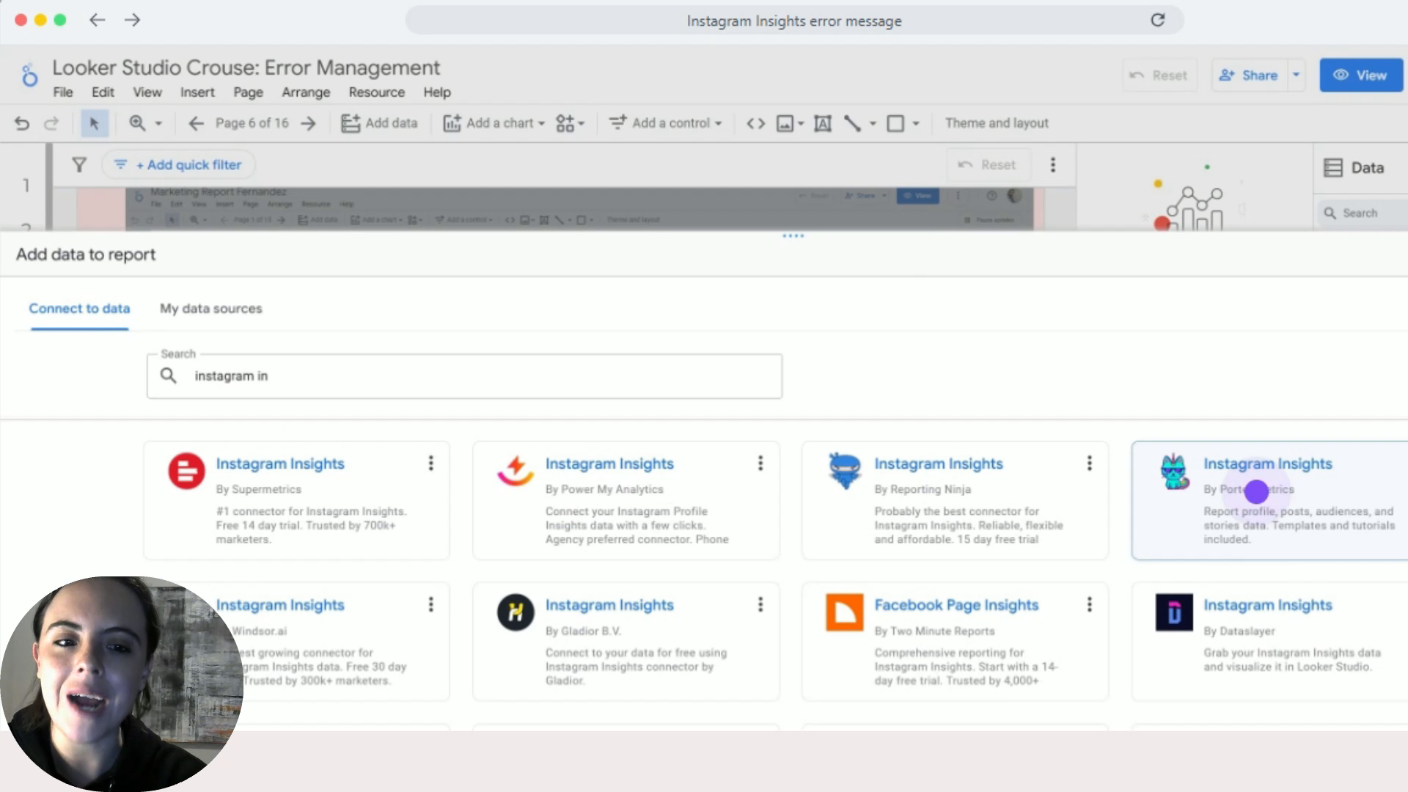Click the URL embed code icon

(x=755, y=123)
